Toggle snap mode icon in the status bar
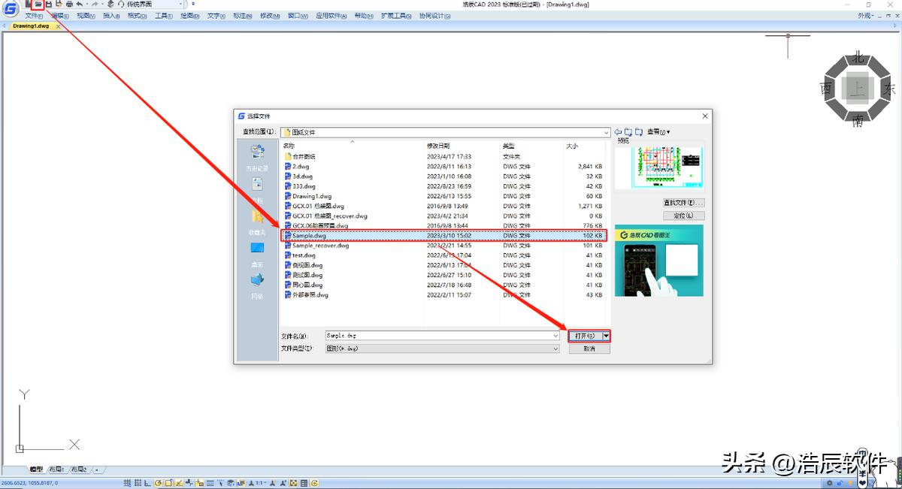 (127, 482)
